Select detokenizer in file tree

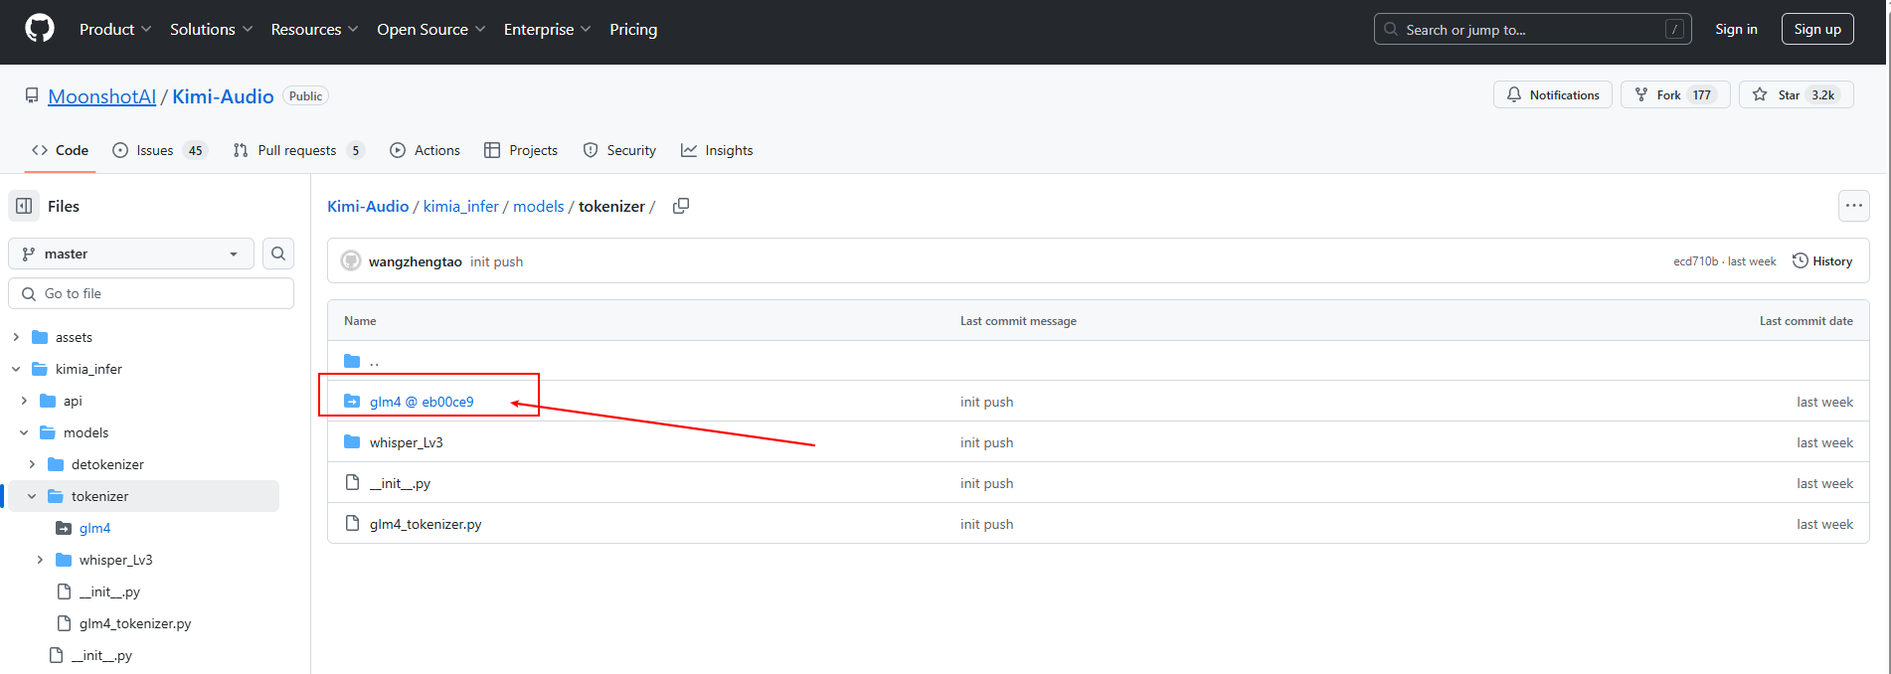(107, 464)
